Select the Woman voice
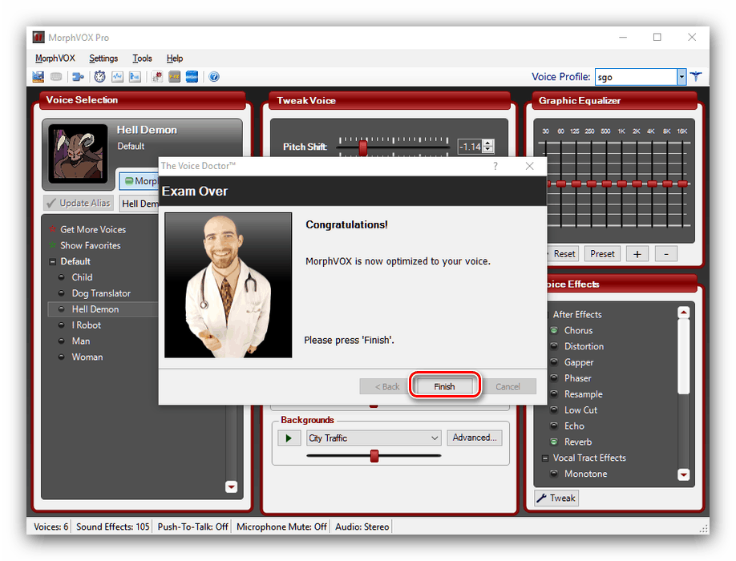 coord(87,357)
